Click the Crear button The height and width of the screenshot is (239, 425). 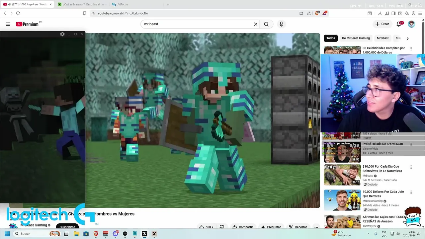[x=382, y=24]
